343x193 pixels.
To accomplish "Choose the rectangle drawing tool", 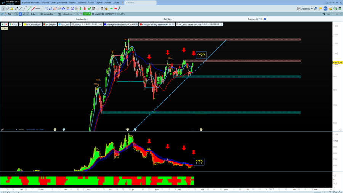I will coord(51,9).
